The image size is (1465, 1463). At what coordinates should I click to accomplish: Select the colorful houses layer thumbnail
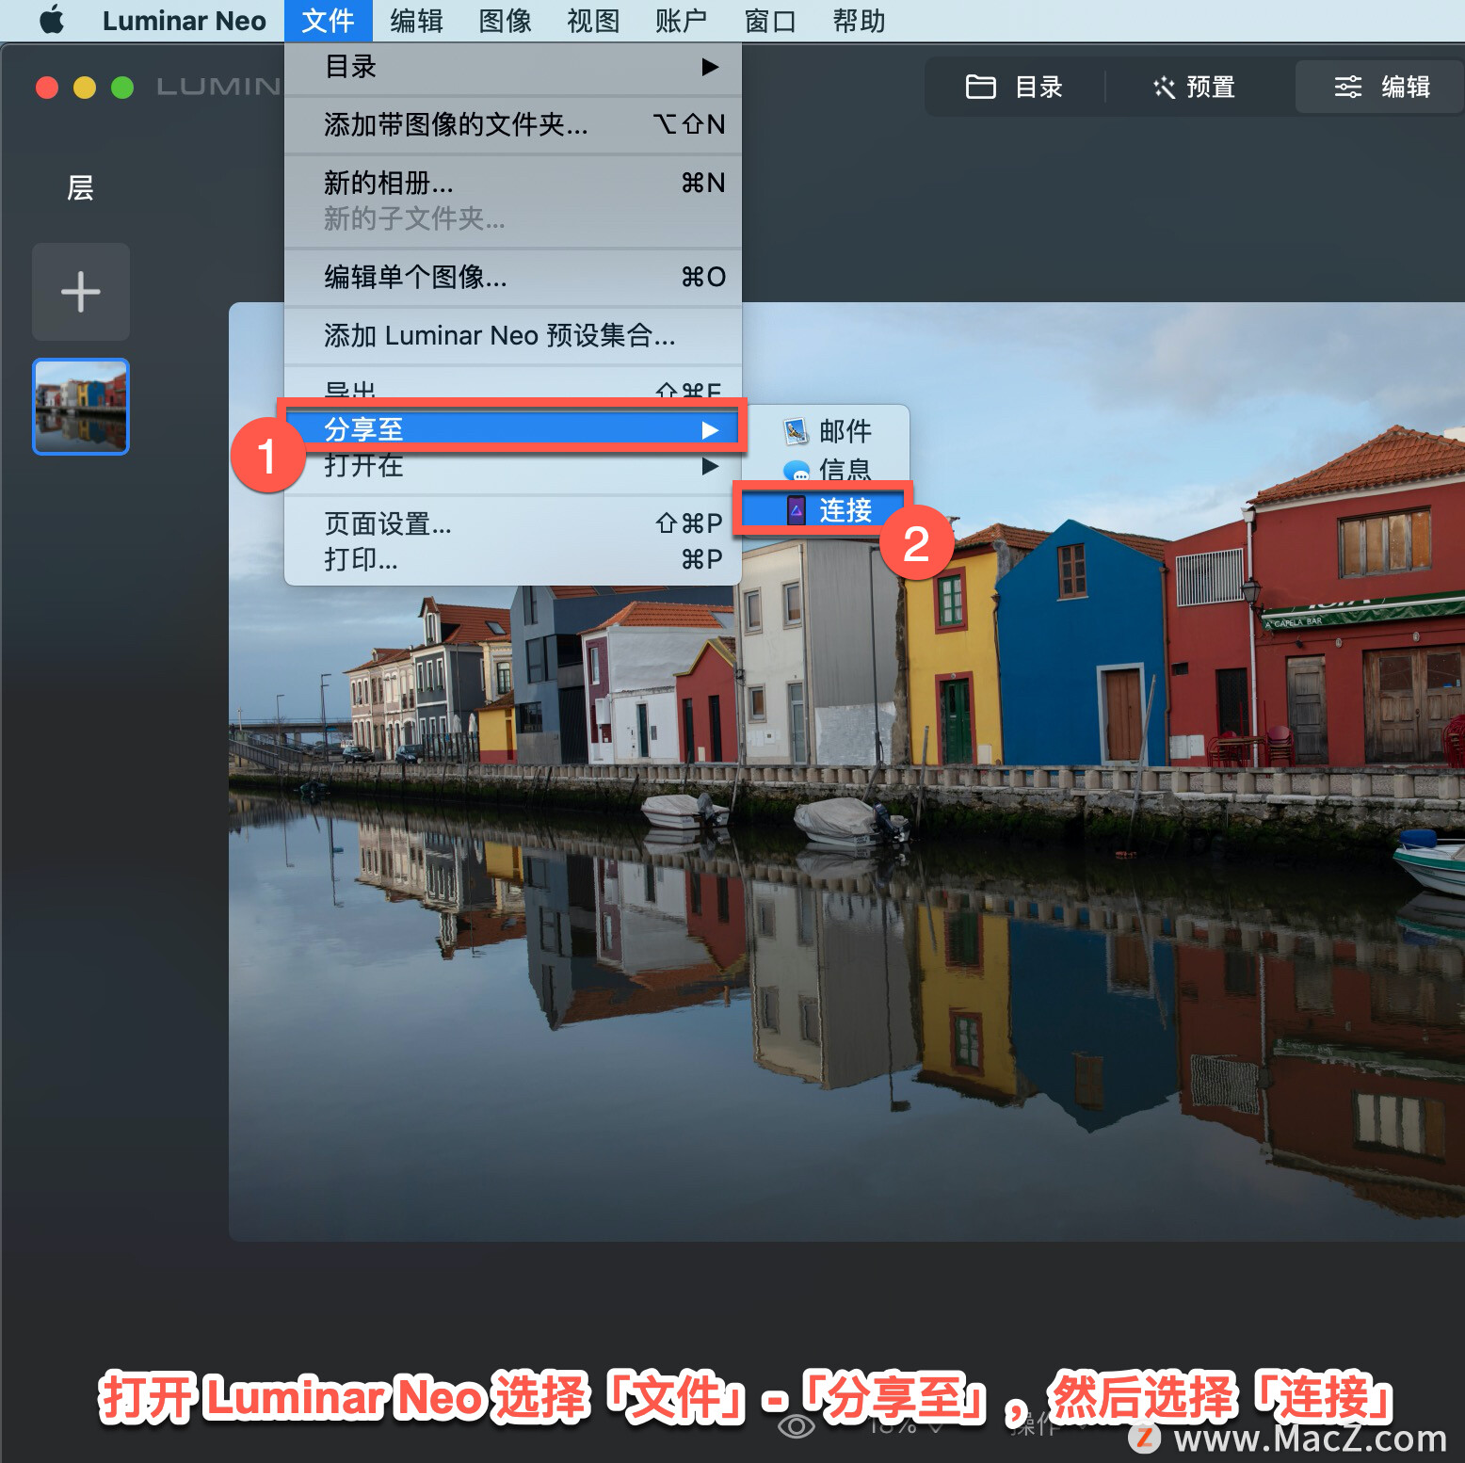[x=81, y=407]
